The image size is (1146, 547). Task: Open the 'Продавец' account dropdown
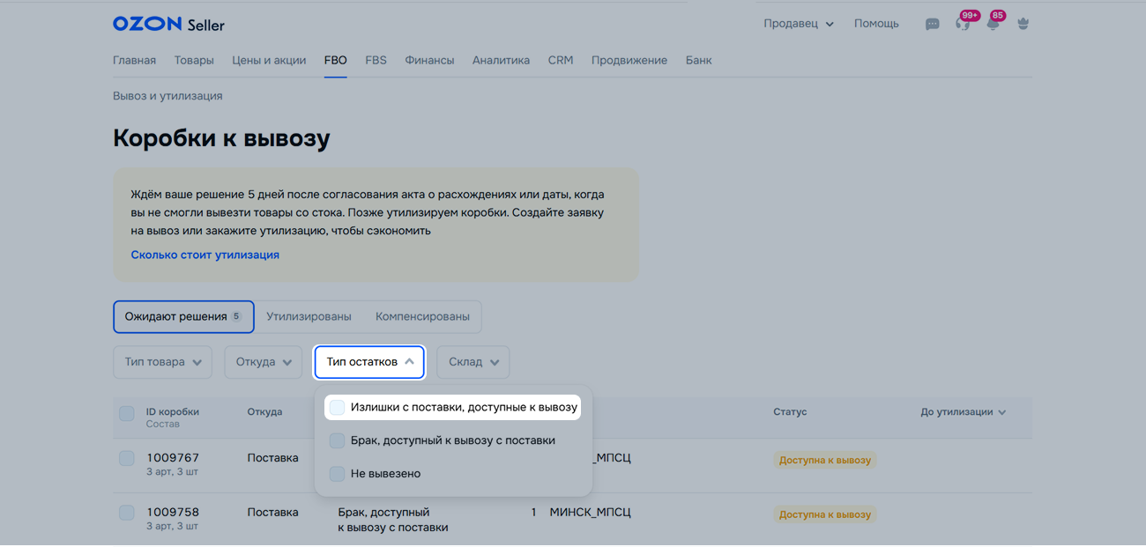(798, 24)
